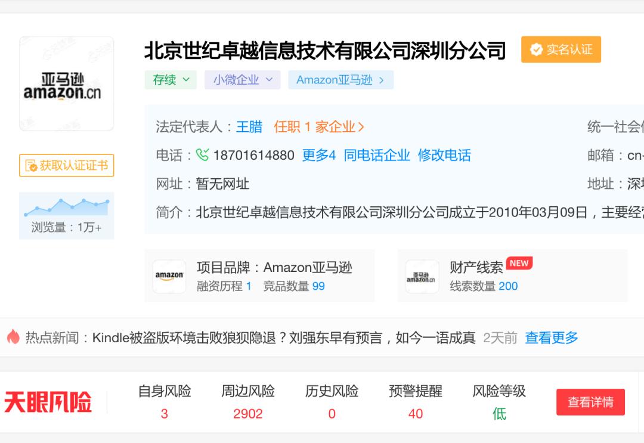Click phone number 18701614880
644x443 pixels.
[x=254, y=155]
